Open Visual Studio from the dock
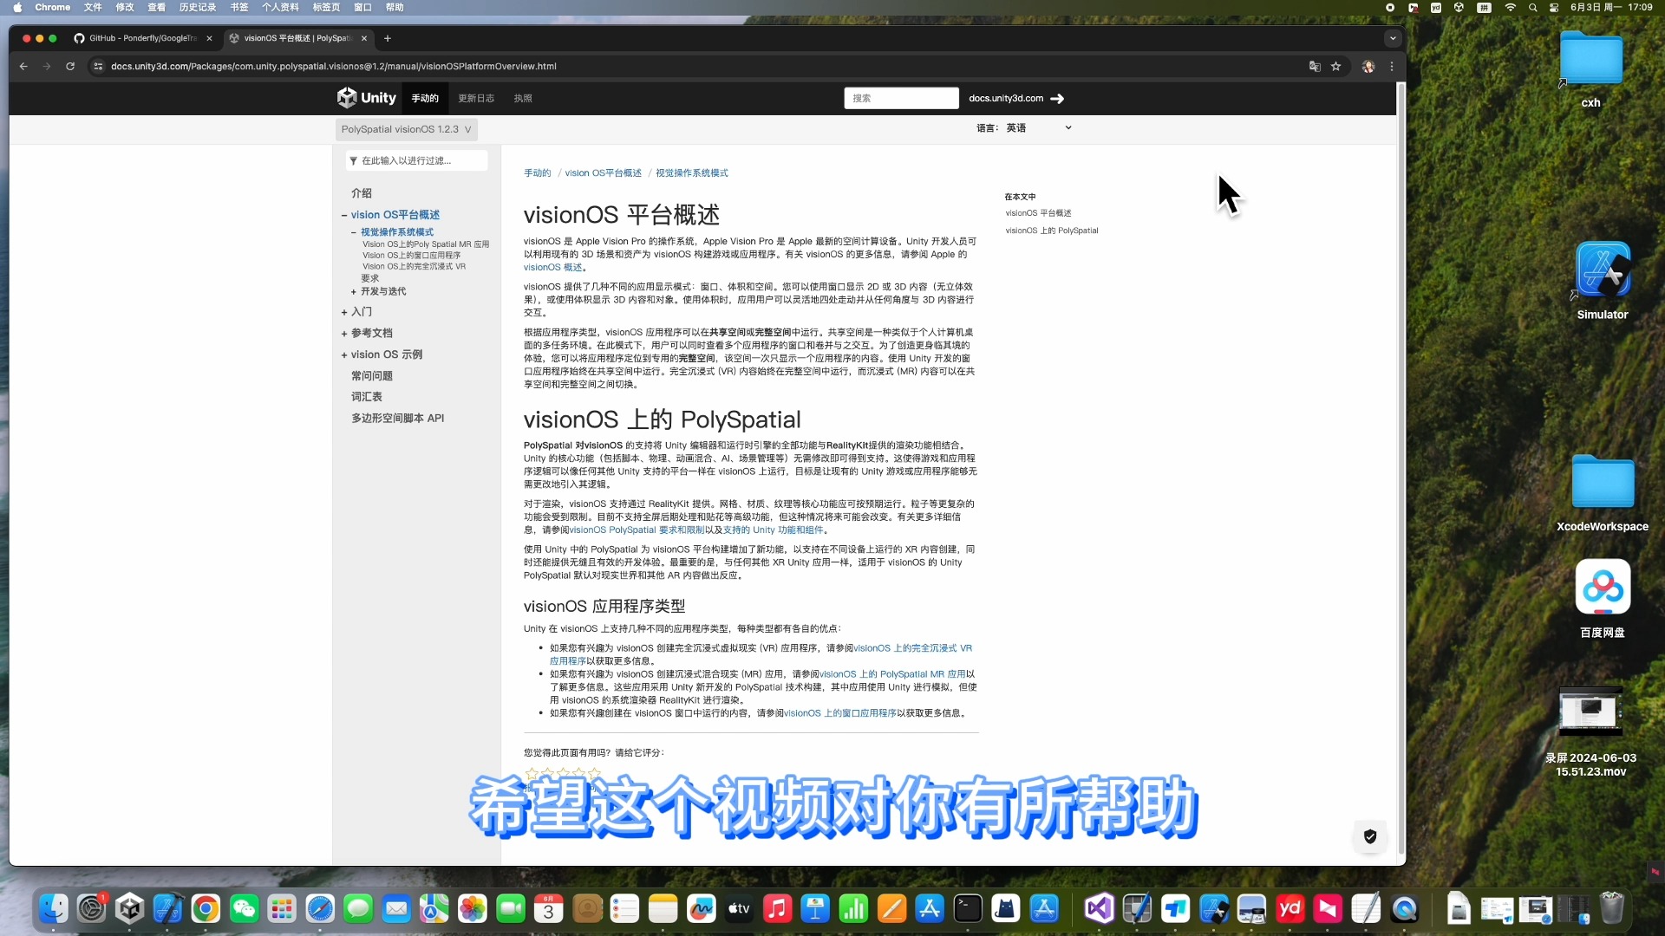 (x=1100, y=908)
